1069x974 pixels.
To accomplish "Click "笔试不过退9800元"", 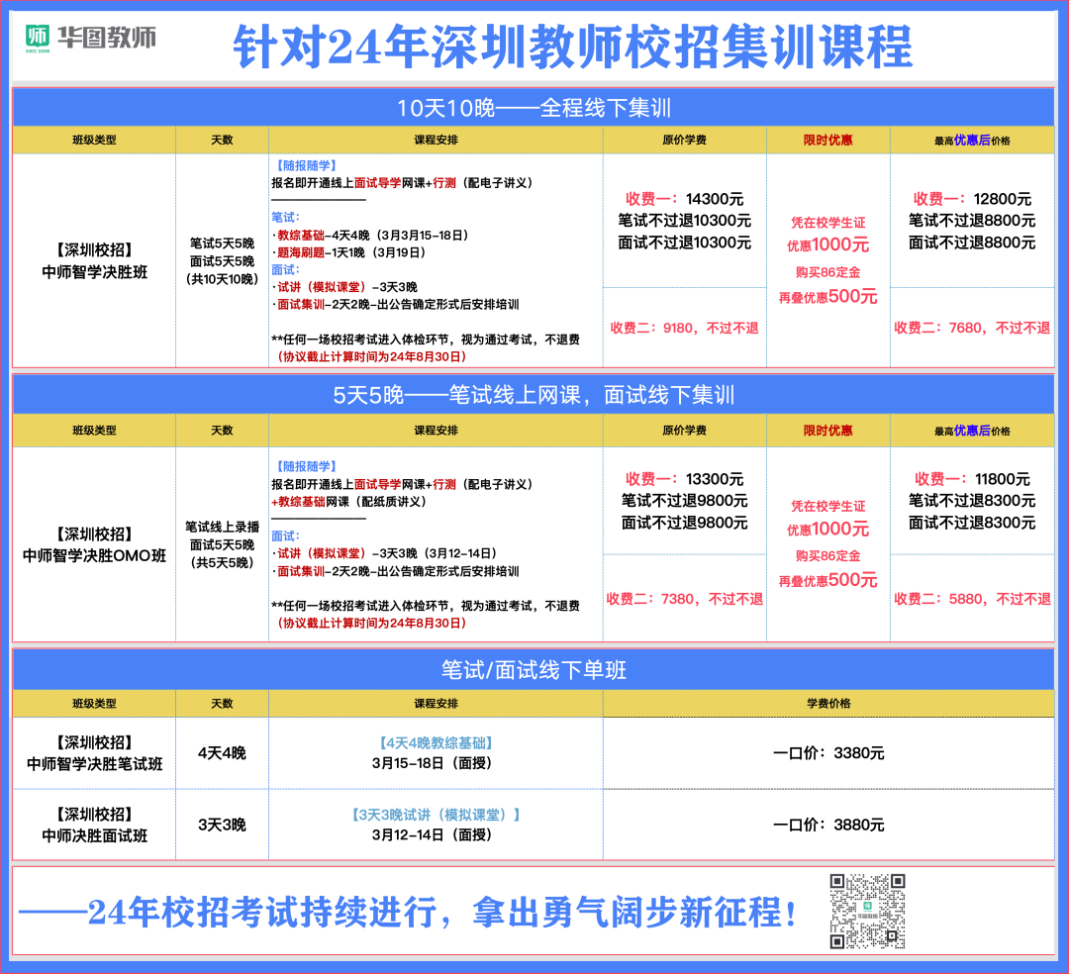I will pos(685,501).
